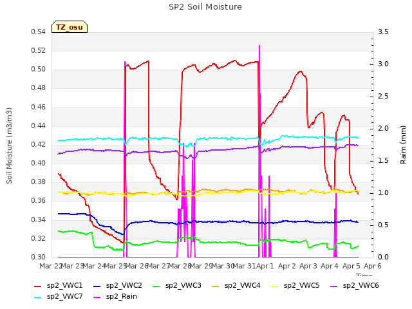This screenshot has height=309, width=412.
Task: Toggle sp2_Rain legend entry
Action: (115, 297)
